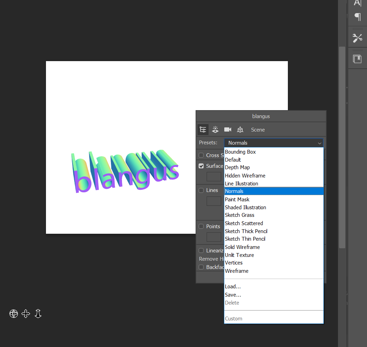The height and width of the screenshot is (347, 367).
Task: Select the orbit 3D camera icon
Action: 13,314
